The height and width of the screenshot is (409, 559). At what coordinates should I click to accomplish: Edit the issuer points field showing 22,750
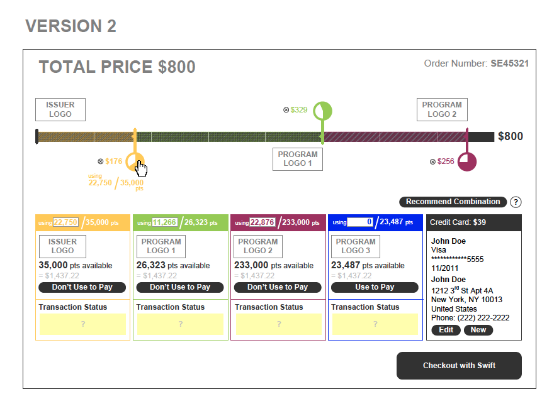click(x=65, y=222)
